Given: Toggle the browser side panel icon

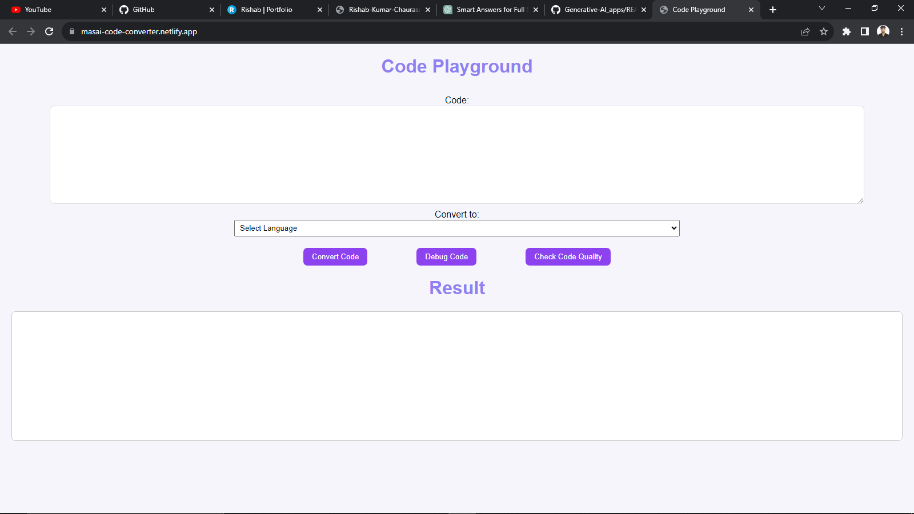Looking at the screenshot, I should point(865,31).
